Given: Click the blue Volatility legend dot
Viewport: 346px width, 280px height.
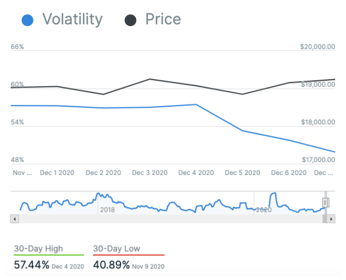Looking at the screenshot, I should (27, 21).
